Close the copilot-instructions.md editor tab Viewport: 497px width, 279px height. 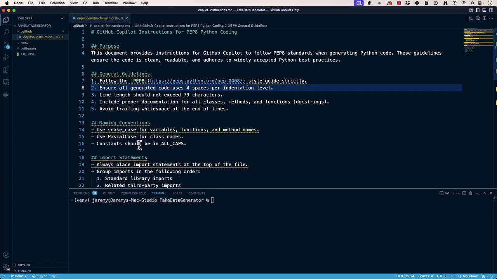[x=127, y=18]
